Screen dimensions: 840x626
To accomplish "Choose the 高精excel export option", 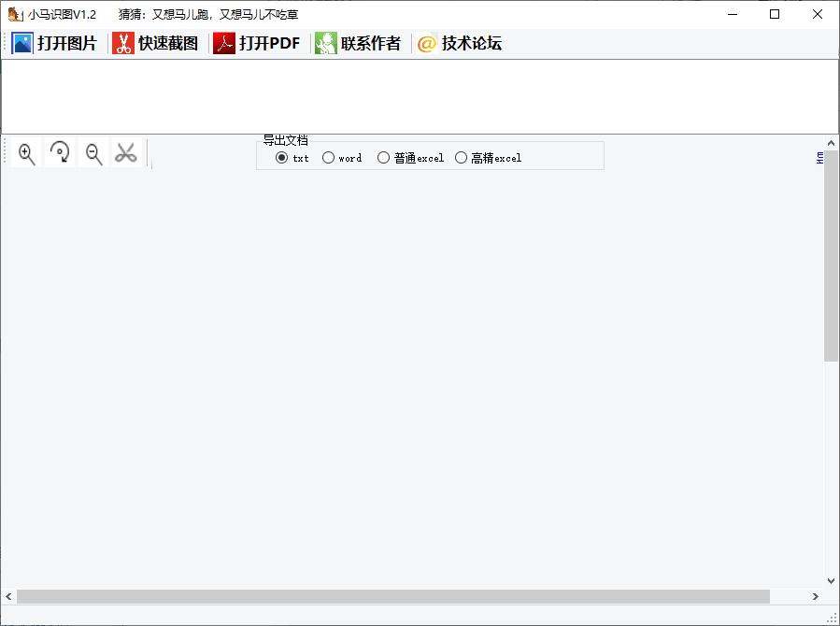I will (488, 158).
